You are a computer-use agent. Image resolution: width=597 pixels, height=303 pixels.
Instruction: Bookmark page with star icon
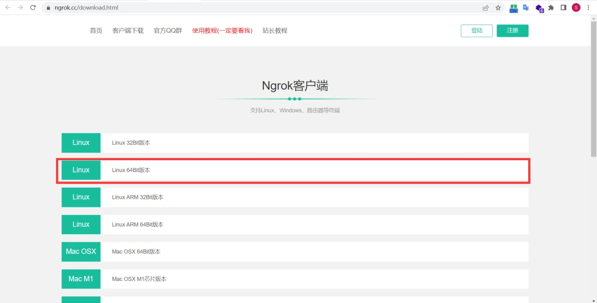tap(498, 8)
